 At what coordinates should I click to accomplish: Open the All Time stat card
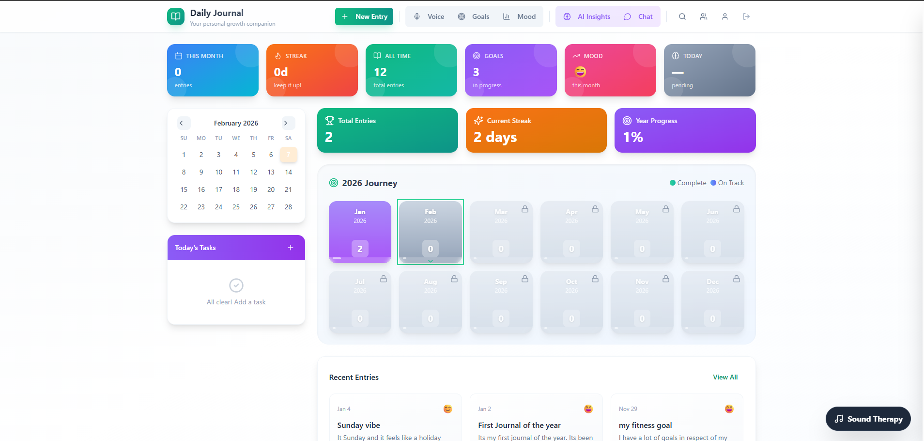pos(411,70)
